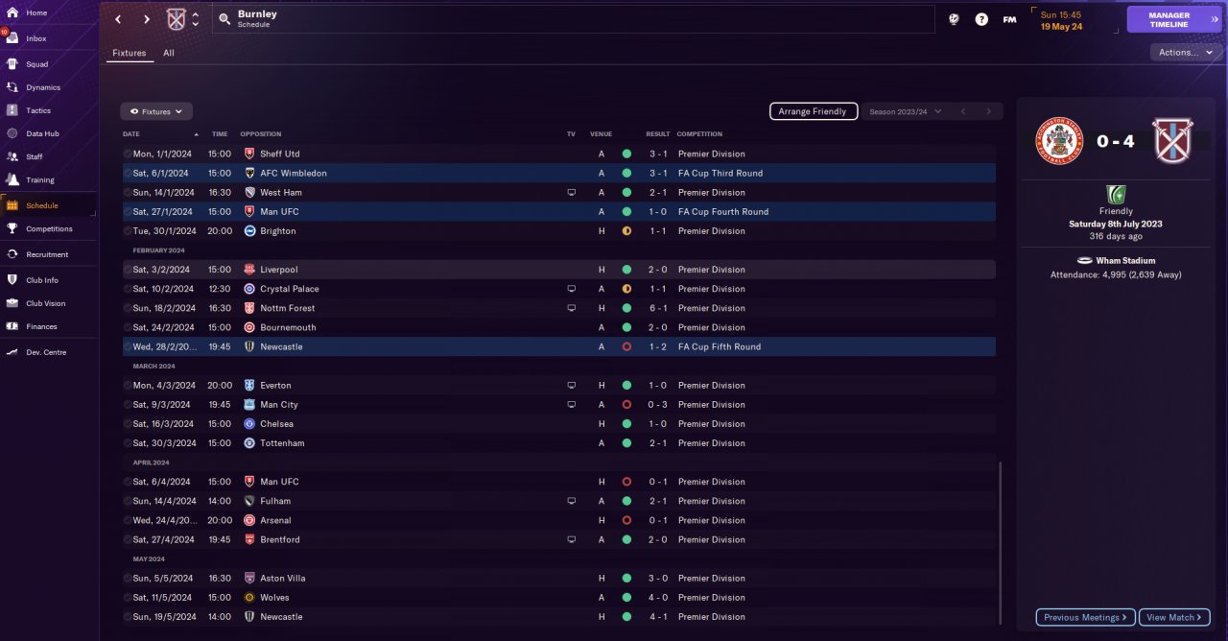Expand Manager Timeline double arrow

(1216, 19)
